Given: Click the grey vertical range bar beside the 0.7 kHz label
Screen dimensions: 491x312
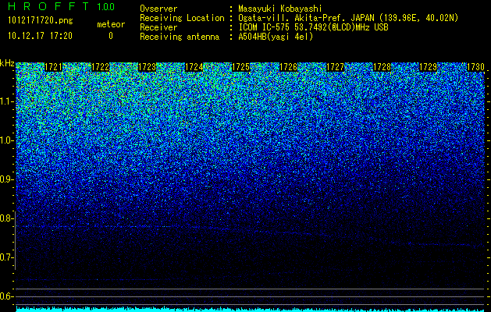Looking at the screenshot, I should [x=15, y=240].
